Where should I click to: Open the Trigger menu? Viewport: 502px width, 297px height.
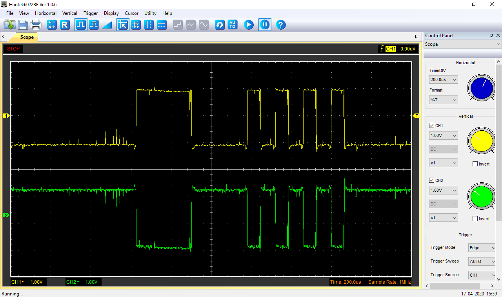tap(91, 13)
